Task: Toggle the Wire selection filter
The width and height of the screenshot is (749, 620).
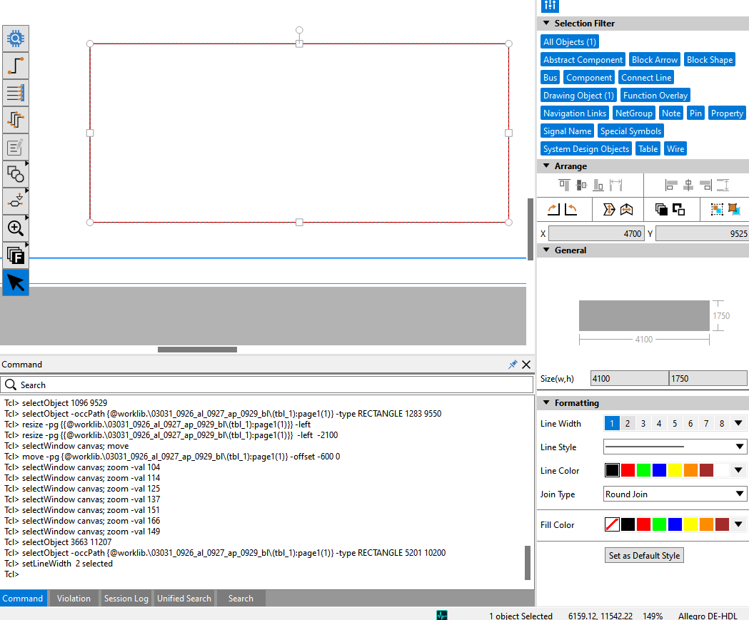Action: click(675, 149)
